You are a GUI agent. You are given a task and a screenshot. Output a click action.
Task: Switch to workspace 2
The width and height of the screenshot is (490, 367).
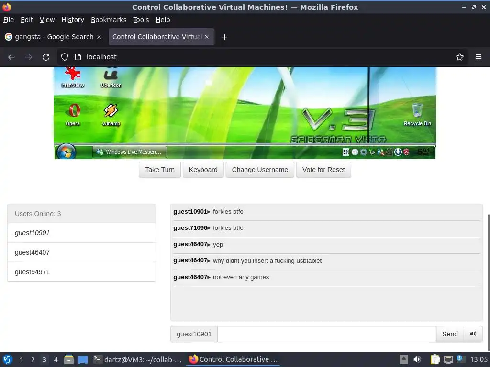coord(33,360)
